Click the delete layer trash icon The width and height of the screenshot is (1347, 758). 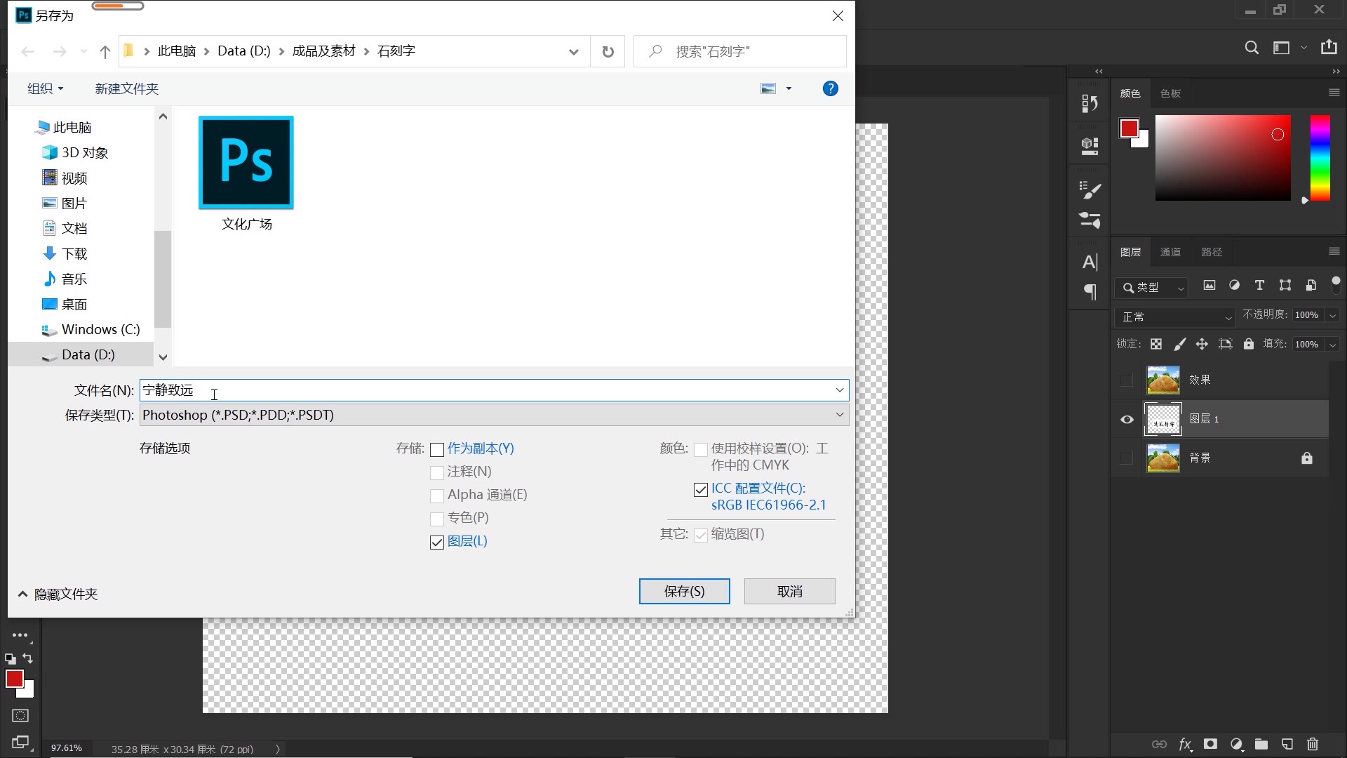[x=1313, y=744]
